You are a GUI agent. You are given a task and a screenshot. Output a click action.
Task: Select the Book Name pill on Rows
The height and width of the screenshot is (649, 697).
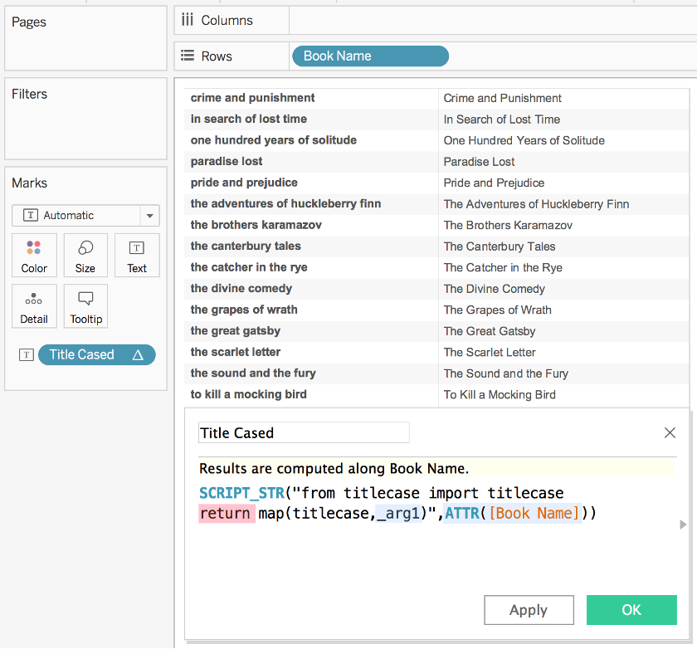click(370, 56)
